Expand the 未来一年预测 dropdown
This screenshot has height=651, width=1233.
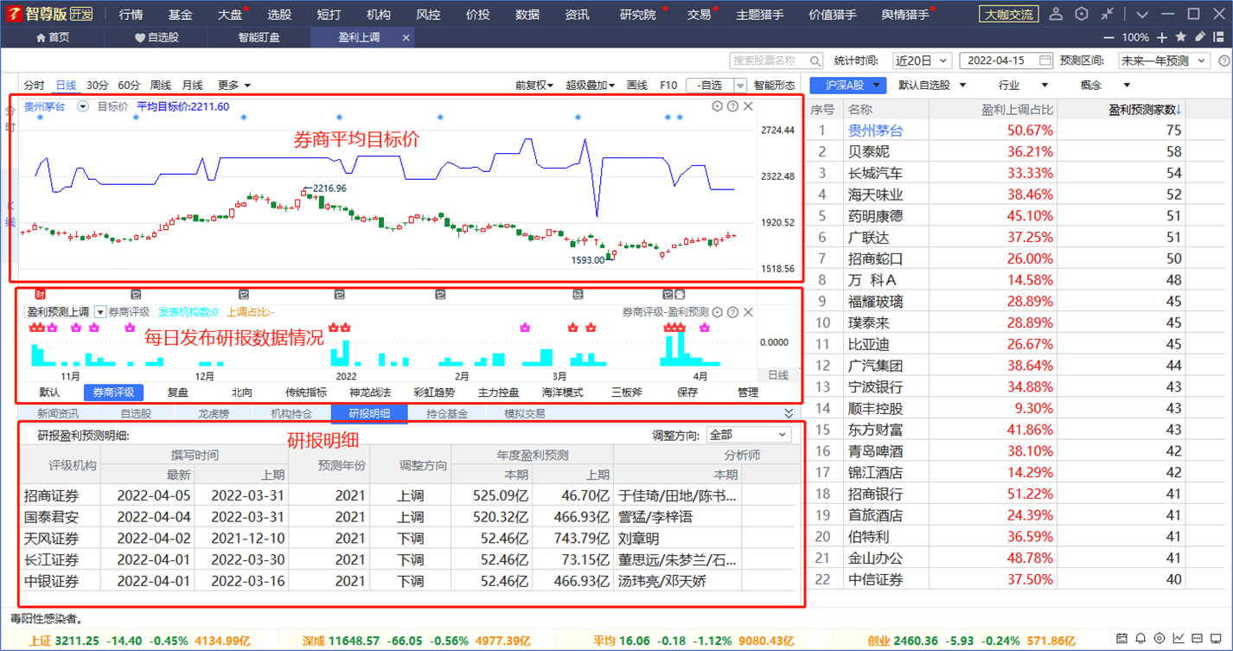[x=1164, y=61]
